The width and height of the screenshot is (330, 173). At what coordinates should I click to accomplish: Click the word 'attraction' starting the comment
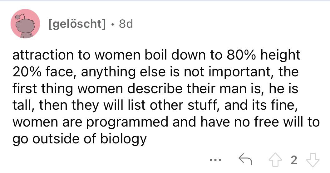[x=43, y=55]
